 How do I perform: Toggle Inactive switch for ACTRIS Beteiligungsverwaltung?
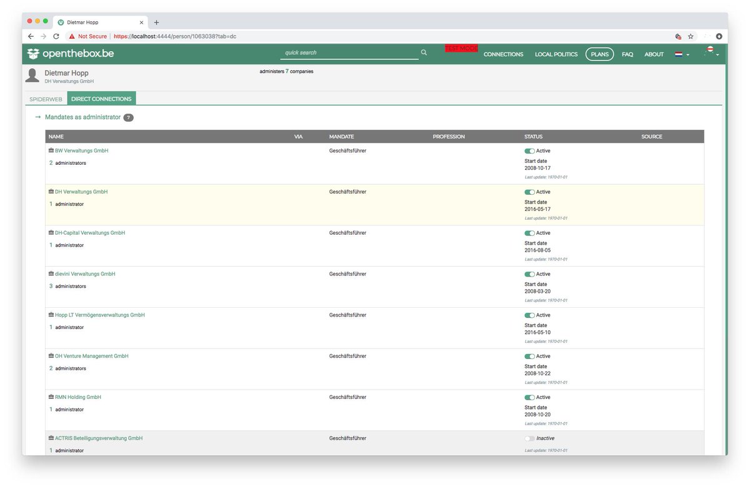tap(529, 438)
